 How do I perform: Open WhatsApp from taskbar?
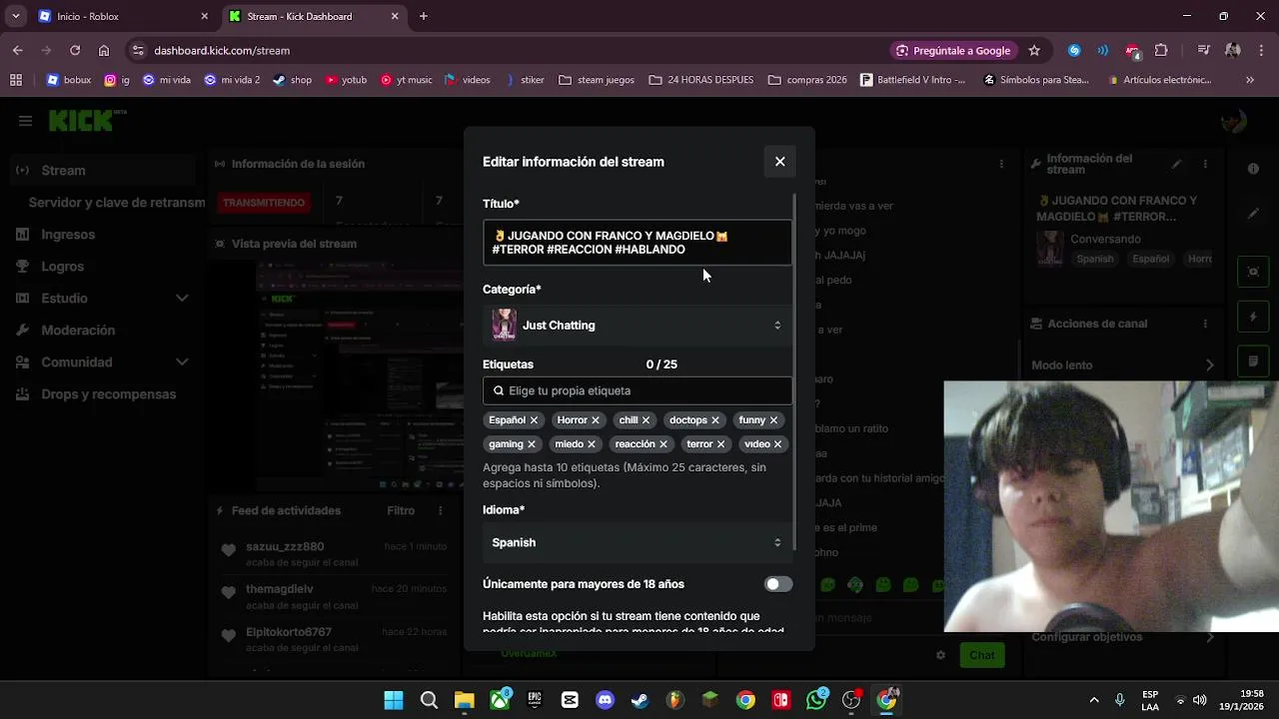click(x=816, y=700)
